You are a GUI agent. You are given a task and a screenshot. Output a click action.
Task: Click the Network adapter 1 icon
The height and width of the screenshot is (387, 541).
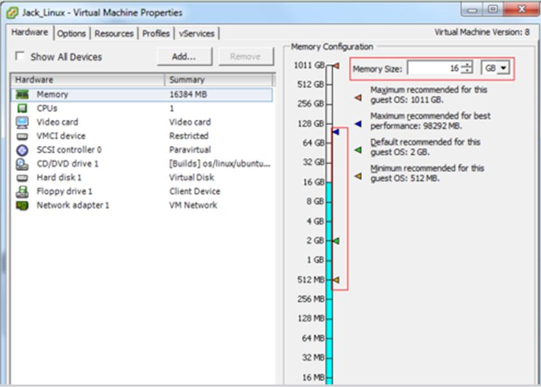pyautogui.click(x=22, y=206)
